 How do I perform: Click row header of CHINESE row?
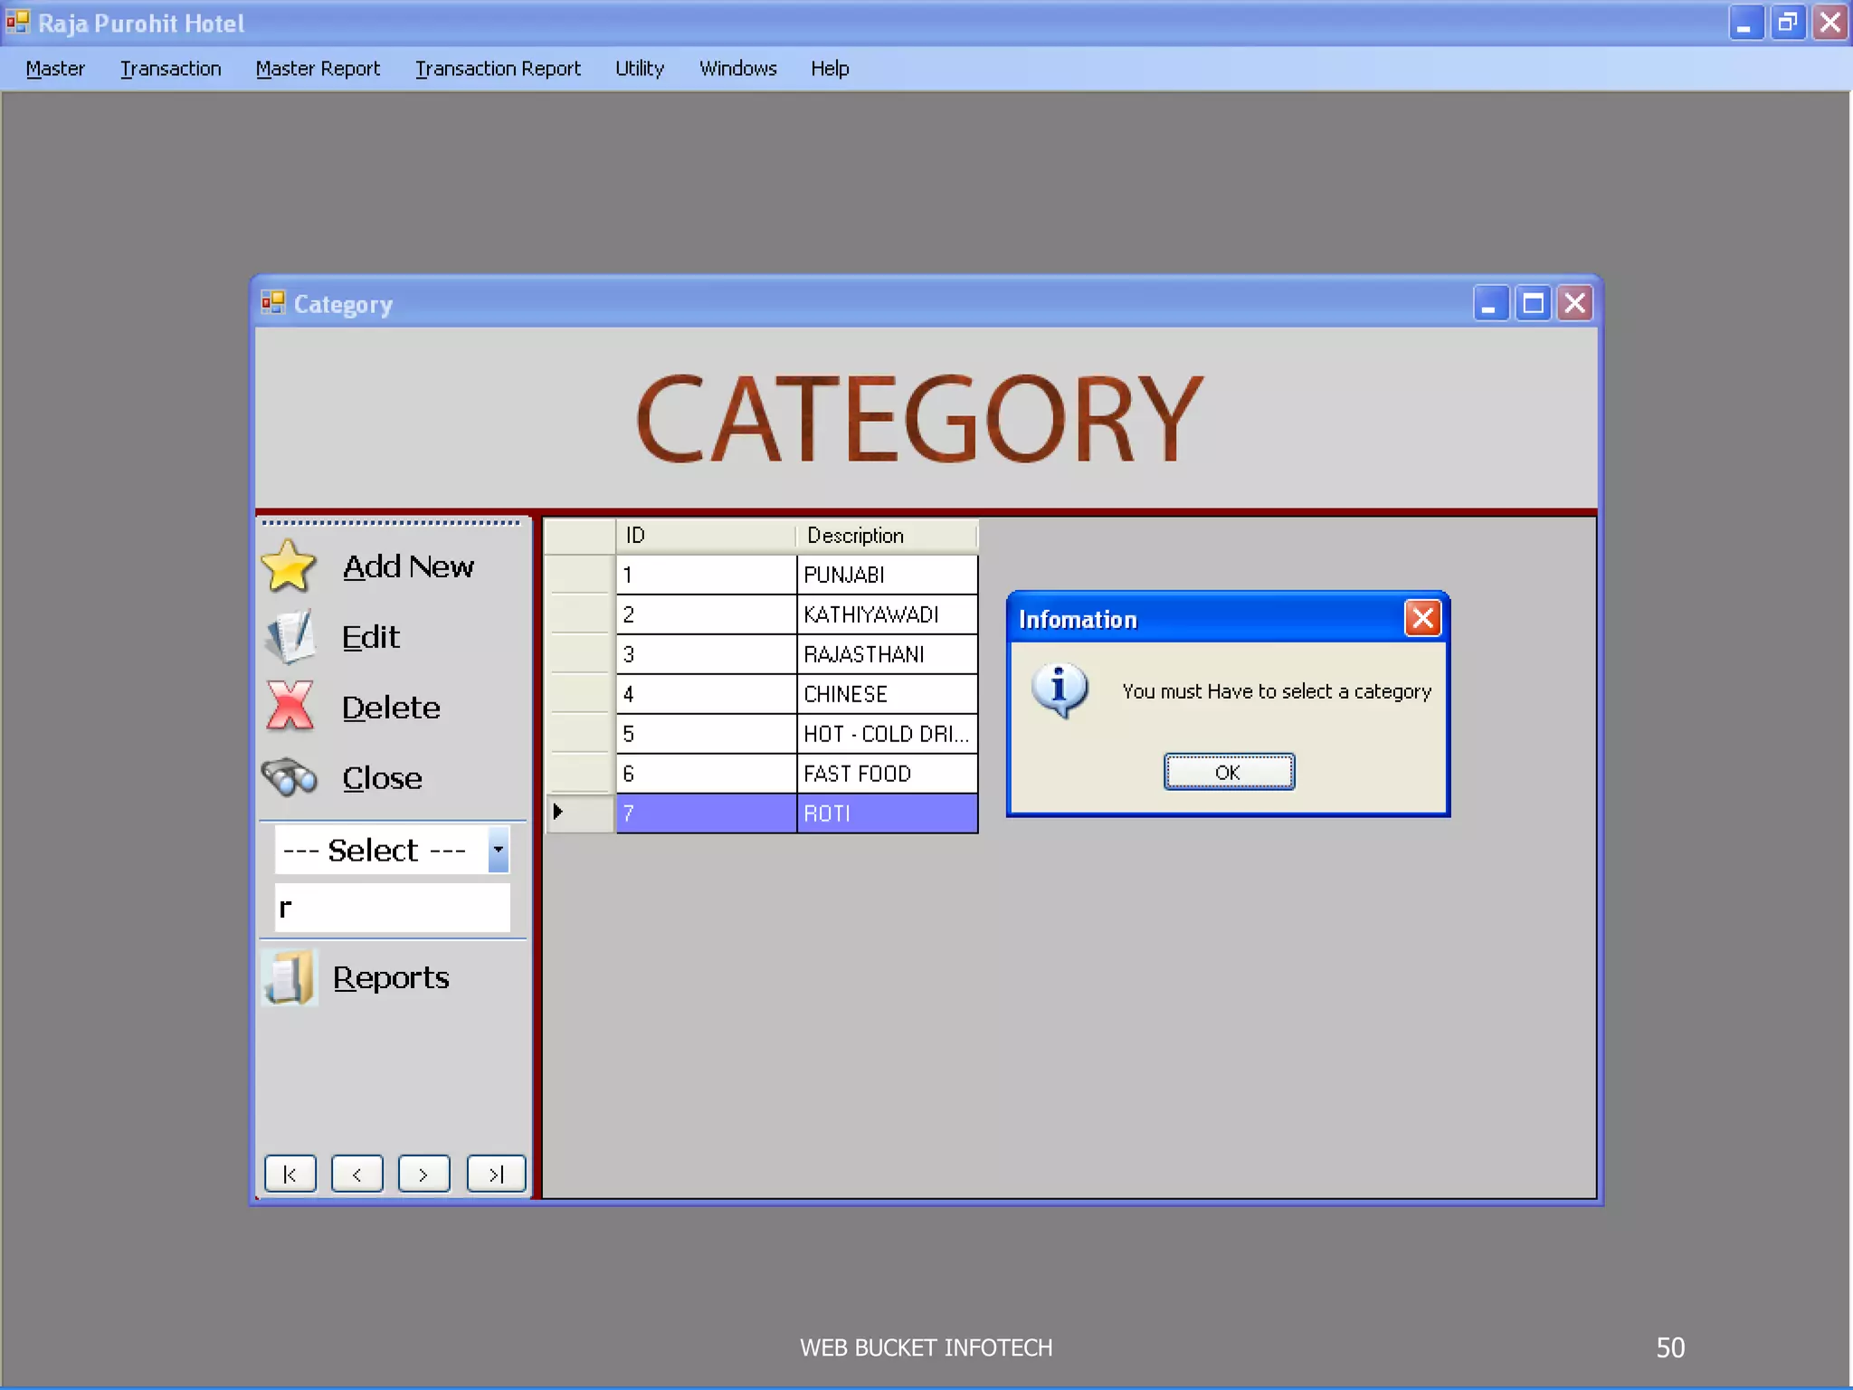click(x=580, y=694)
